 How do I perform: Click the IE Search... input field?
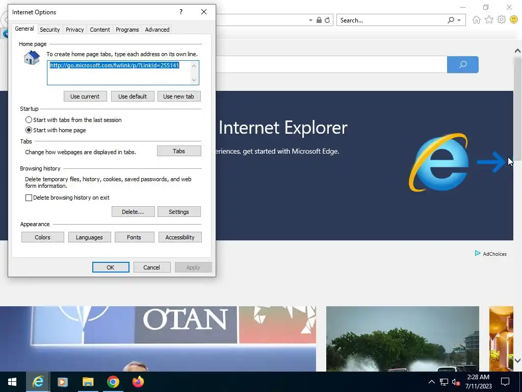click(392, 20)
